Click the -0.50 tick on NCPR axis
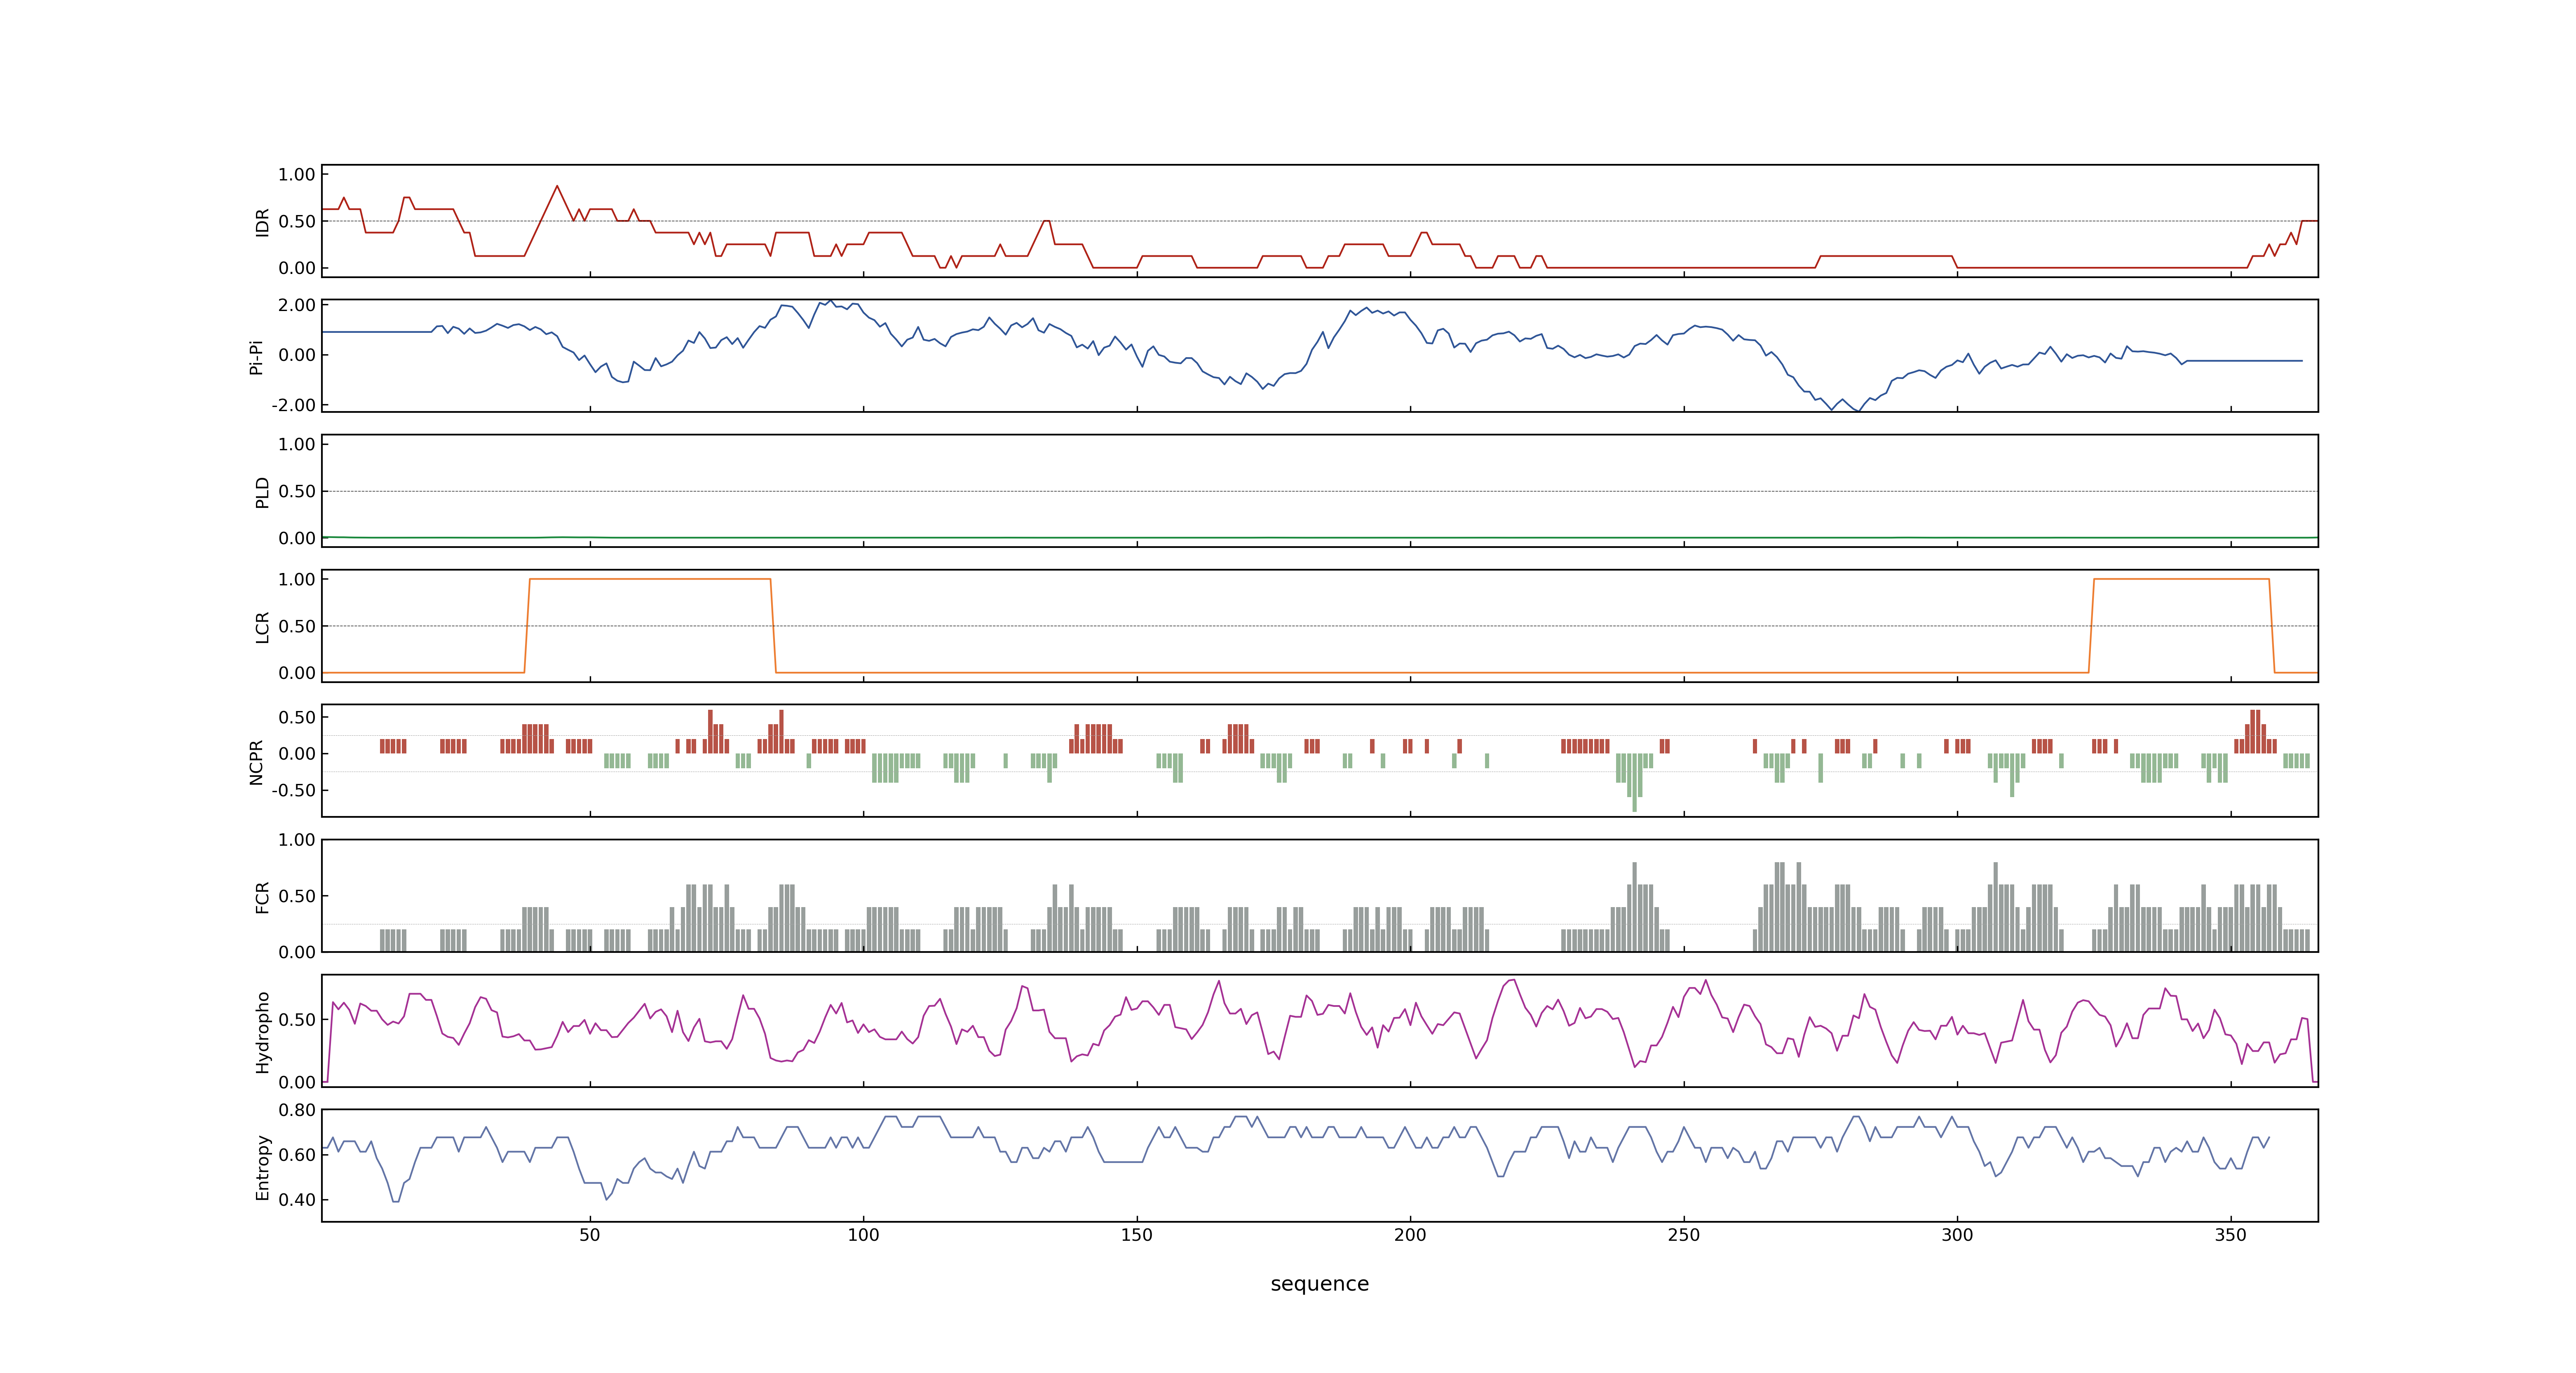The width and height of the screenshot is (2576, 1373). pyautogui.click(x=293, y=791)
